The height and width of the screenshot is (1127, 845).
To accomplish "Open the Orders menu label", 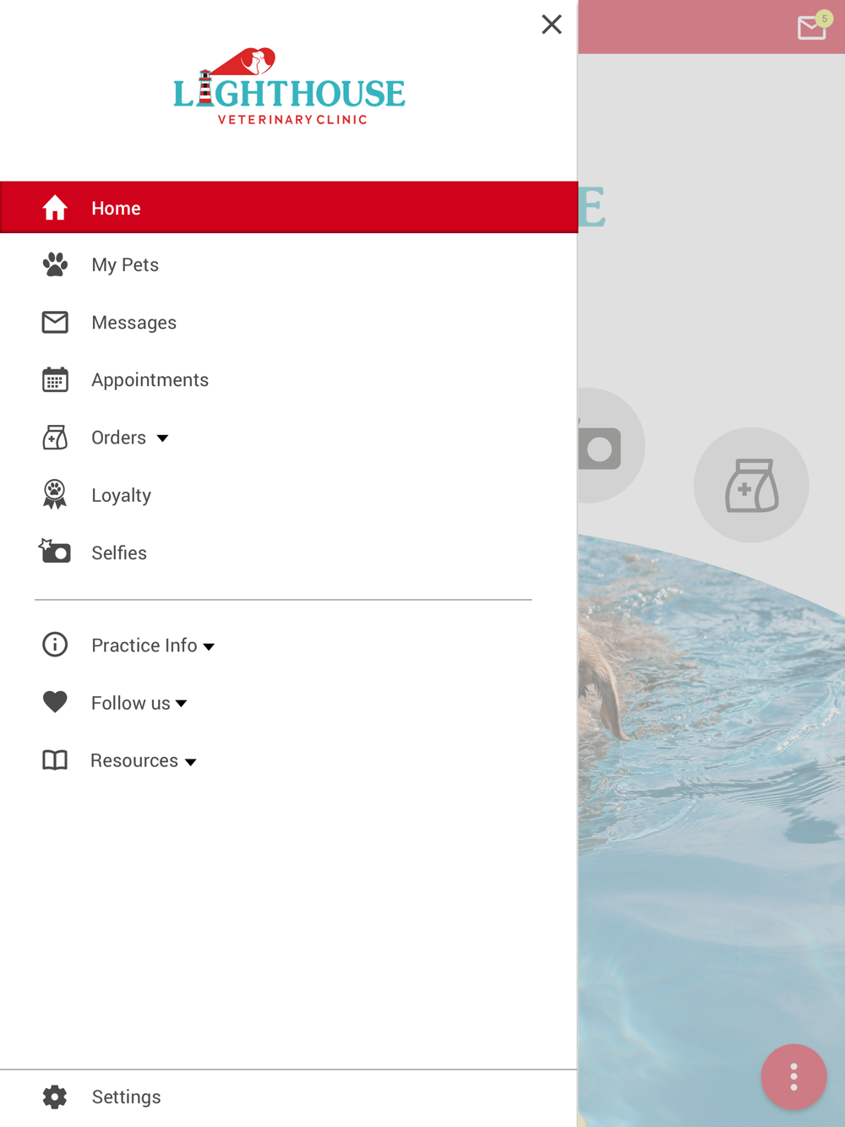I will (x=118, y=438).
